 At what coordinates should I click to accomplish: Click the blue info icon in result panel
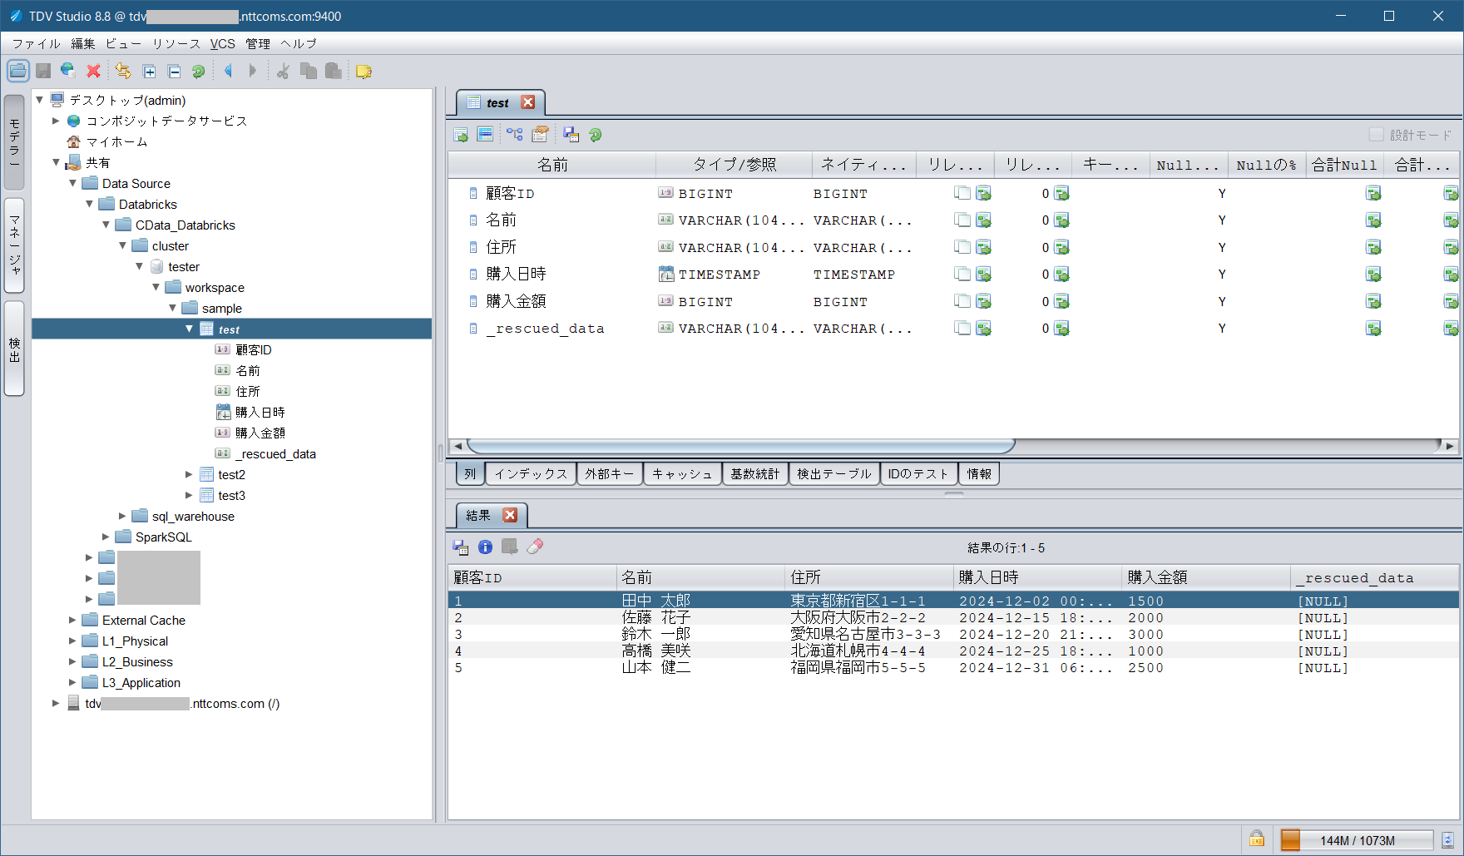[485, 547]
